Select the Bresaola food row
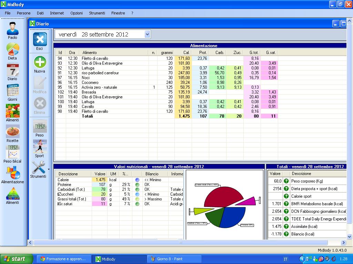 [89, 92]
